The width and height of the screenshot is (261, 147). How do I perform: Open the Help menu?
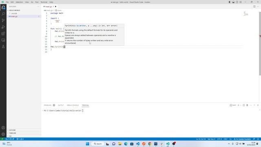point(51,2)
